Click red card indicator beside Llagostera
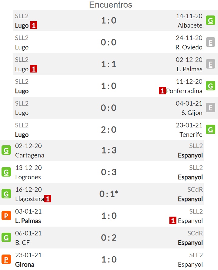Image resolution: width=218 pixels, height=270 pixels. (x=48, y=199)
